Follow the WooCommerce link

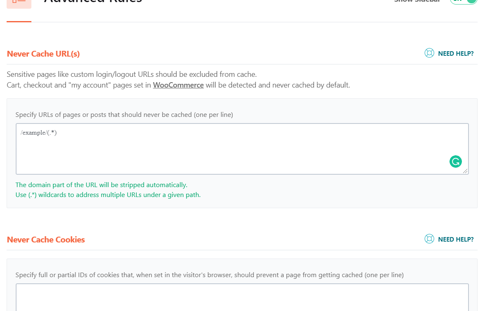(x=178, y=85)
